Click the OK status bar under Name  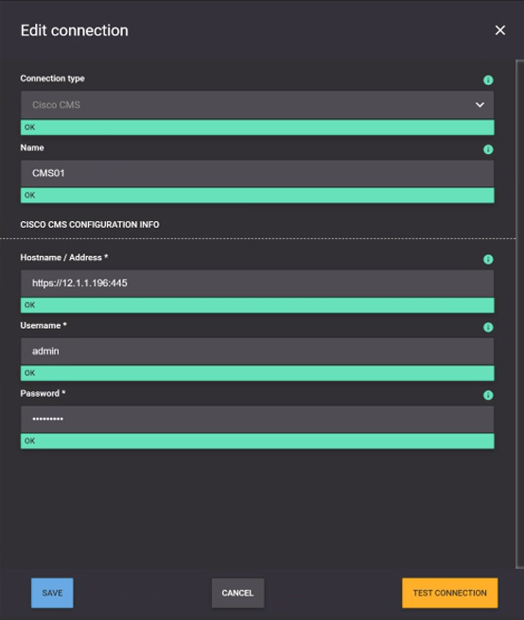tap(257, 196)
